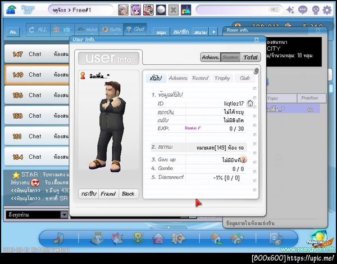The image size is (337, 264).
Task: Open the sparkle stars icon in top bar
Action: pos(290,10)
